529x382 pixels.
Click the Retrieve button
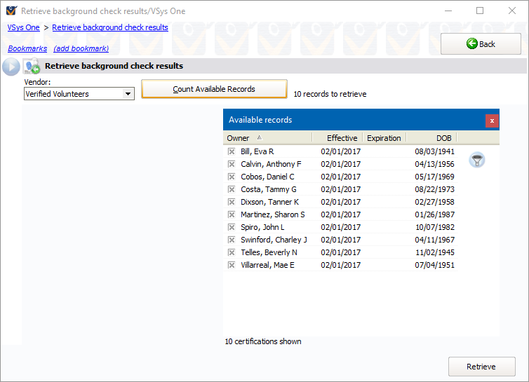tap(481, 367)
